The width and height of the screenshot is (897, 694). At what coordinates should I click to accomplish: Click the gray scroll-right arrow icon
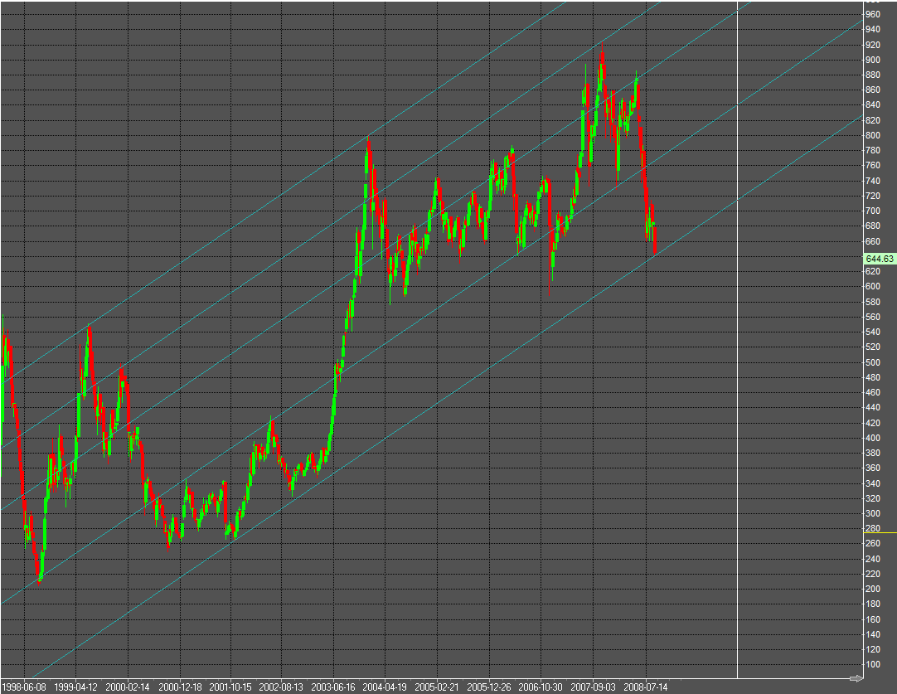click(x=856, y=678)
